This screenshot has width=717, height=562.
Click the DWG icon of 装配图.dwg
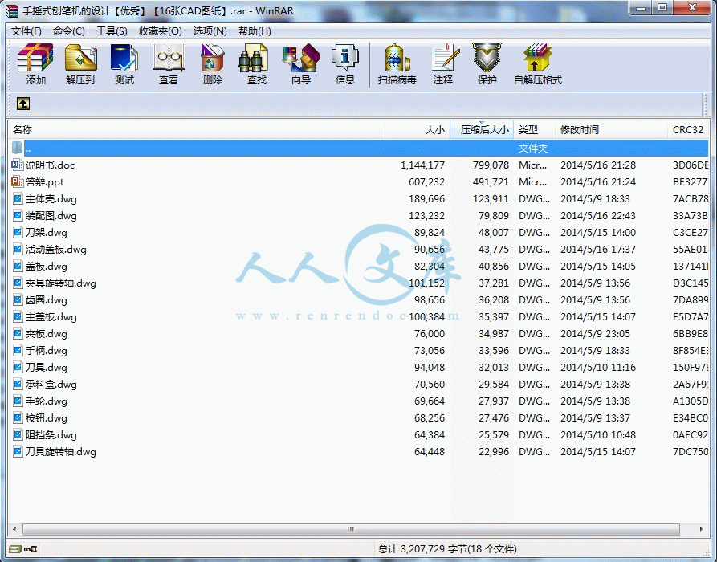click(x=18, y=216)
